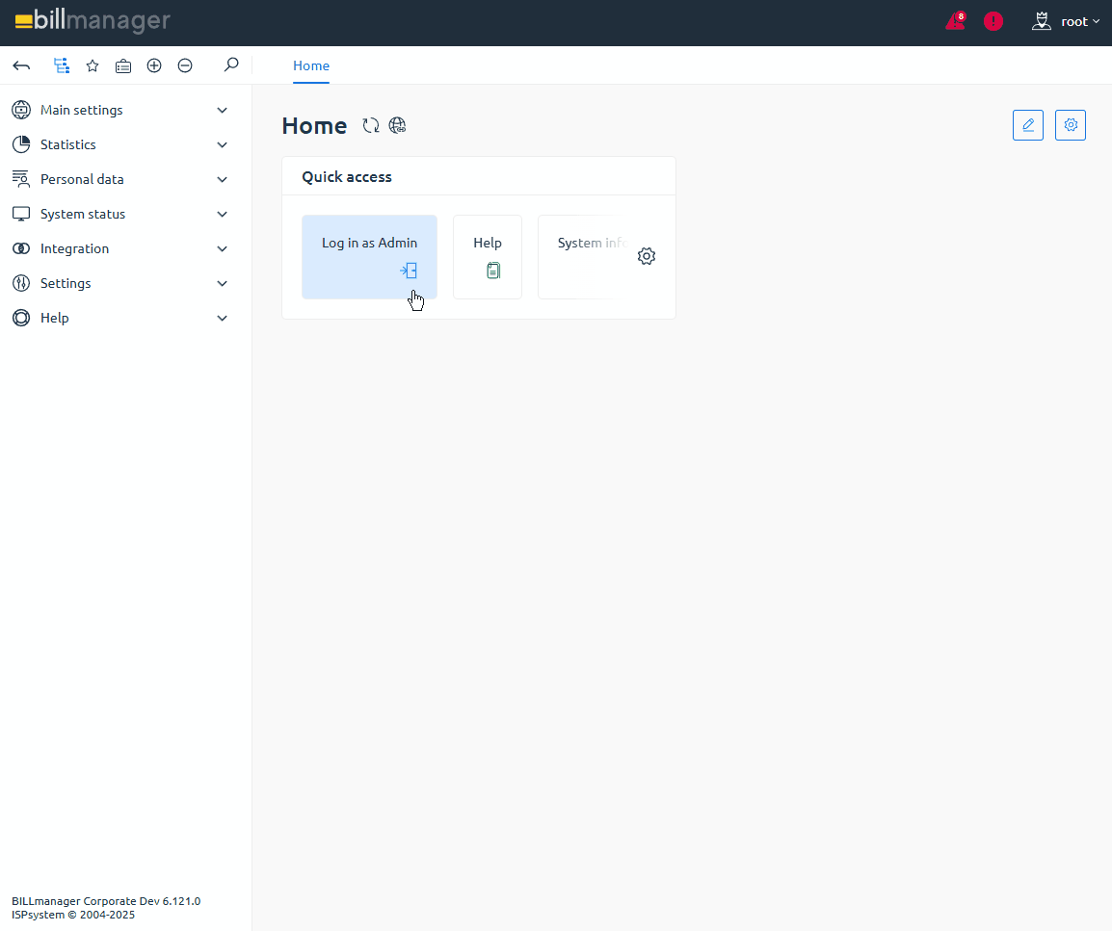Expand the Integration menu section
This screenshot has width=1112, height=931.
tap(120, 248)
